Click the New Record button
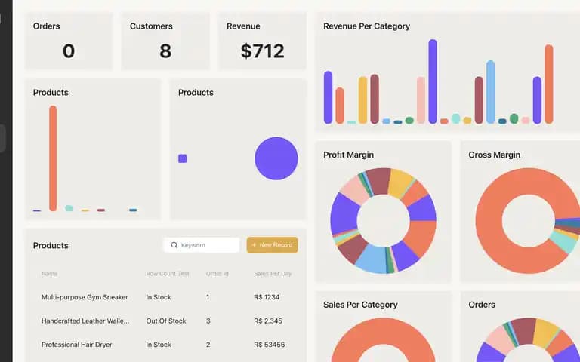 pyautogui.click(x=272, y=245)
